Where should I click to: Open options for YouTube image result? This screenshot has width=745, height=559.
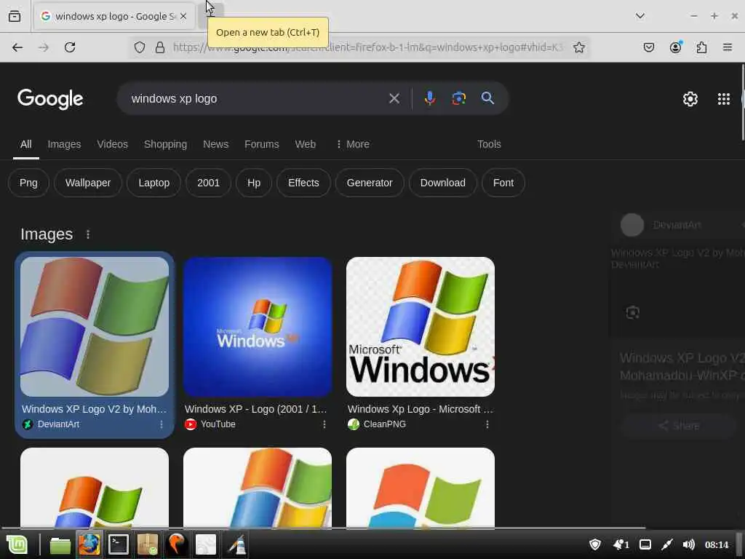324,424
